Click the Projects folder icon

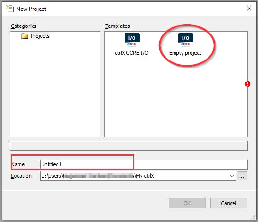[x=25, y=36]
